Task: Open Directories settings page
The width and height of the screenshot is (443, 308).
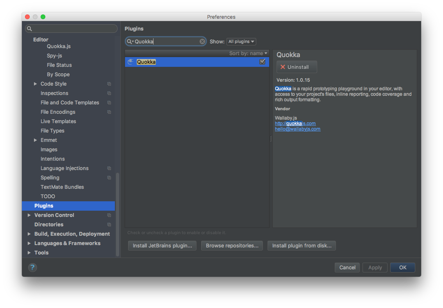Action: (48, 224)
